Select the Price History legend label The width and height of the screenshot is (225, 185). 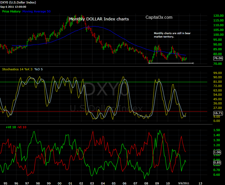[11, 11]
